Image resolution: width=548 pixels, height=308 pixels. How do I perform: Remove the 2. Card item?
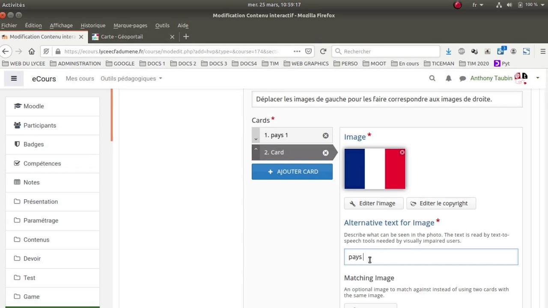click(x=325, y=153)
